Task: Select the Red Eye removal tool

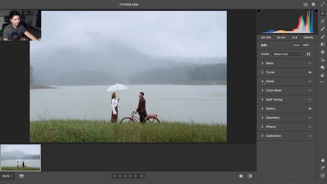Action: (x=322, y=60)
